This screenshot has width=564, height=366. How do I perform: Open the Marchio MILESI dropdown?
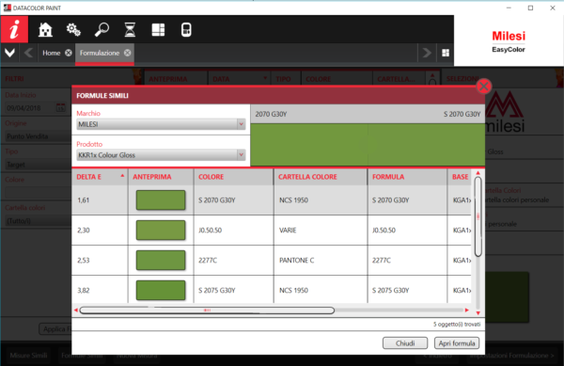pyautogui.click(x=161, y=124)
